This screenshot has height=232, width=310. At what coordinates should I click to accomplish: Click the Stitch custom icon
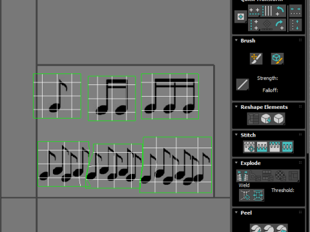287,147
